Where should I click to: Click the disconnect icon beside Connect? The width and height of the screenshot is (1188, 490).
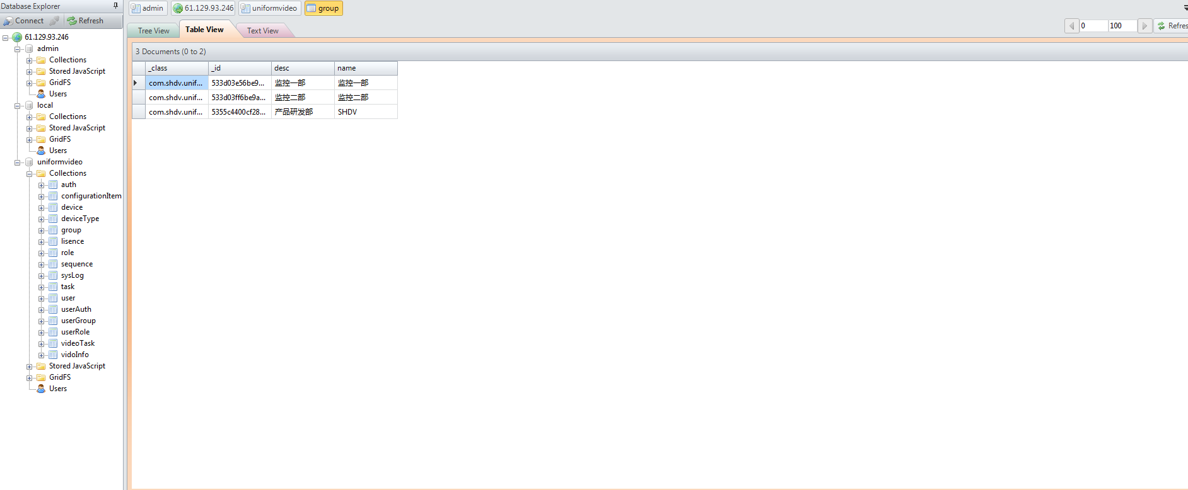coord(55,21)
